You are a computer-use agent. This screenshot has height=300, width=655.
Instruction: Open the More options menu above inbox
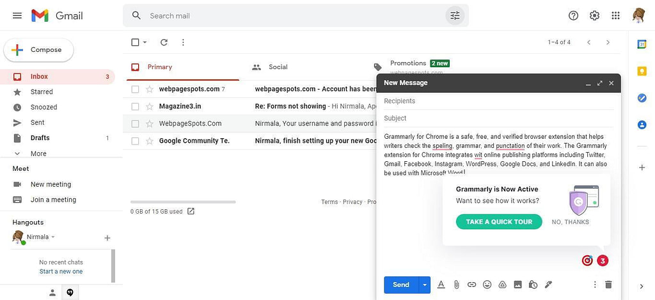pos(182,42)
